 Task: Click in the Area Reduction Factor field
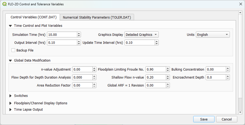82,85
